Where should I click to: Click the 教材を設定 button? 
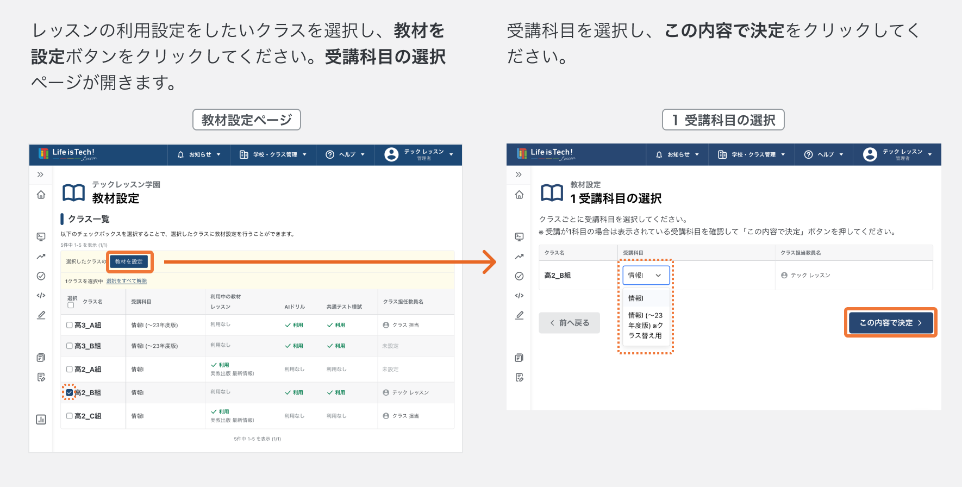129,262
